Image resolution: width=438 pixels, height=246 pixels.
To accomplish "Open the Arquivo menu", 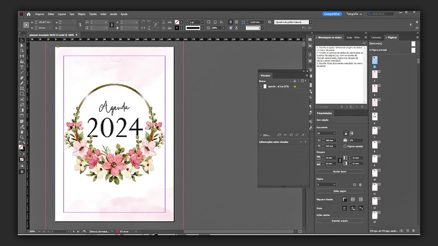I will pos(40,14).
